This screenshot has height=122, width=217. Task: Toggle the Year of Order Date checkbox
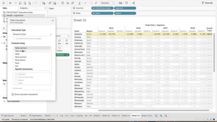click(16, 77)
